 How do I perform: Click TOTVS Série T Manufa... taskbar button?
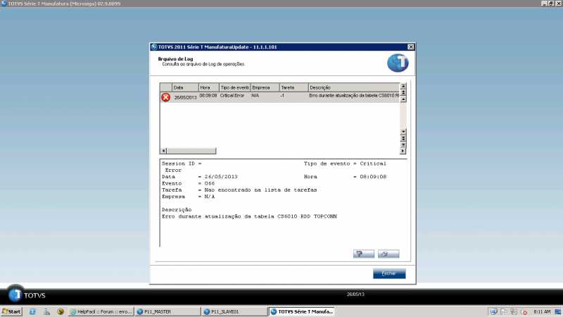(x=302, y=311)
